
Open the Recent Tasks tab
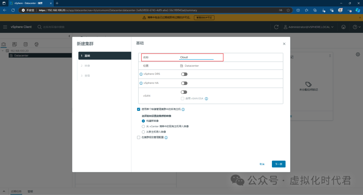(16, 192)
